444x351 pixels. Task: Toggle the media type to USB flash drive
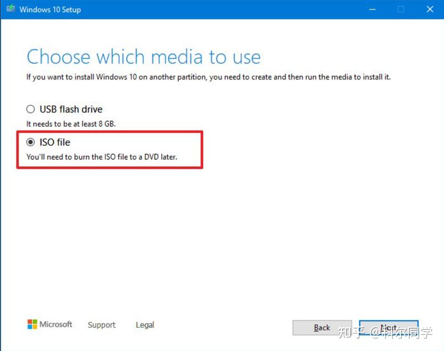pyautogui.click(x=30, y=109)
